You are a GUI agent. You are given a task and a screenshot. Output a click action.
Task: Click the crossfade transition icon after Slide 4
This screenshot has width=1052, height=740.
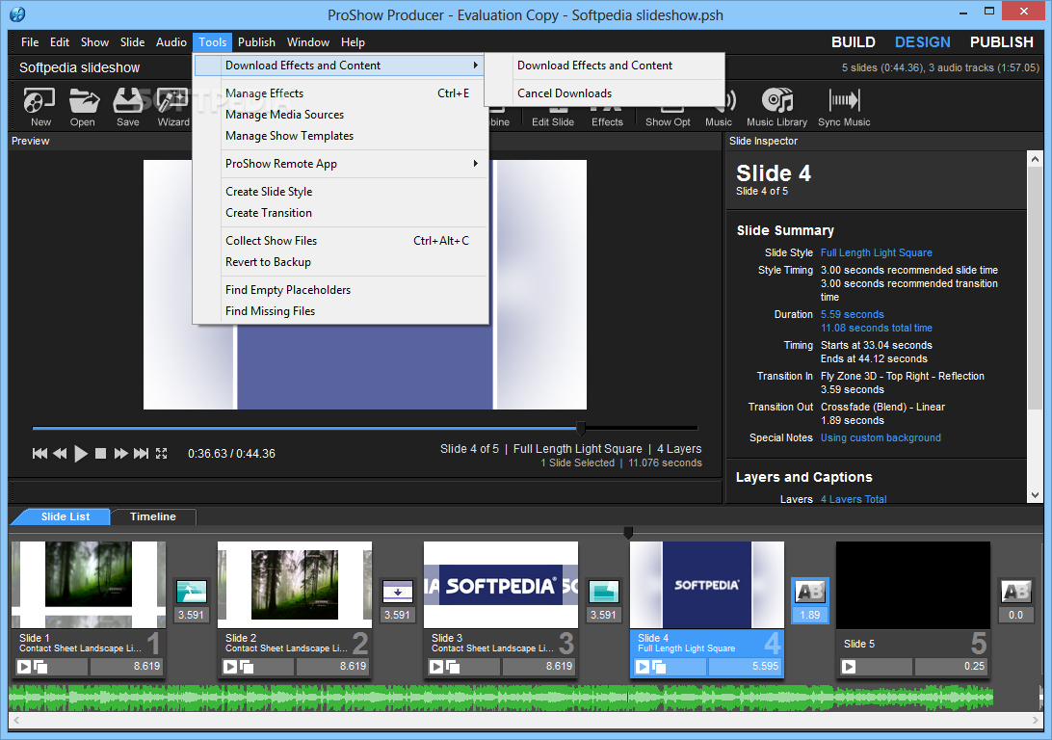tap(810, 592)
